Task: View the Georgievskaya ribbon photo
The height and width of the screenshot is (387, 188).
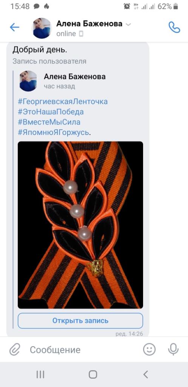Action: (80, 225)
